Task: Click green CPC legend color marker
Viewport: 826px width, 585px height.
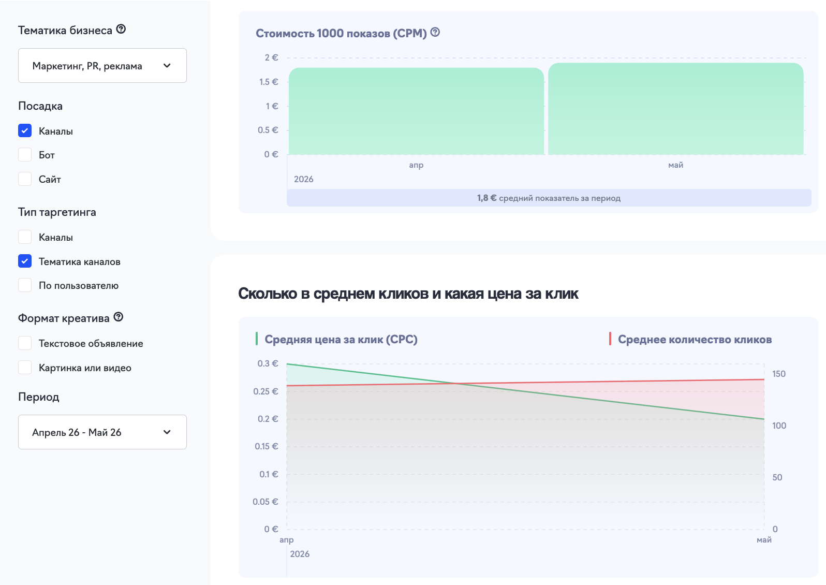Action: click(257, 339)
